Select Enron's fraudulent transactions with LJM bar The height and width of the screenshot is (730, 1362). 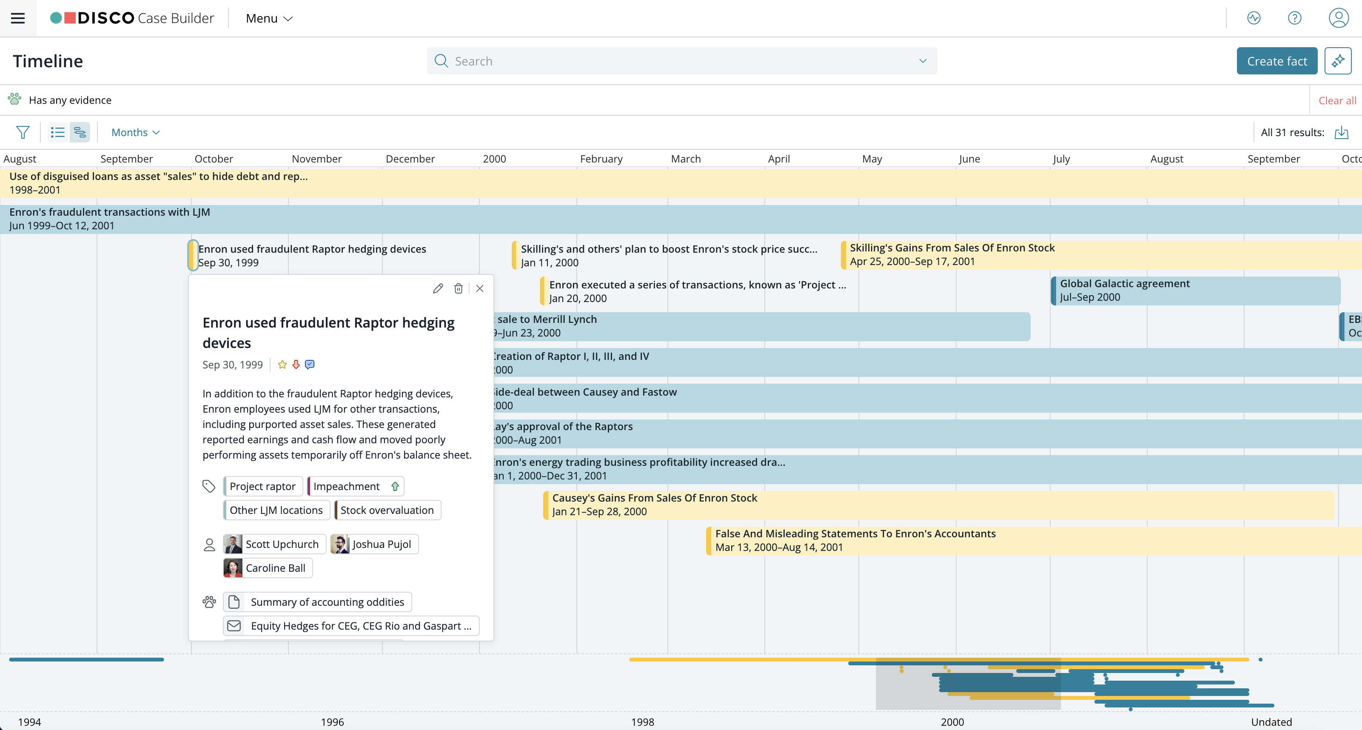[x=681, y=219]
